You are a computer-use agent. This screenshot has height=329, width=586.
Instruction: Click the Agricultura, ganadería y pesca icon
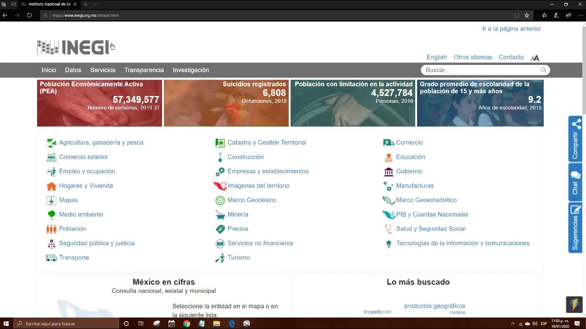tap(51, 143)
